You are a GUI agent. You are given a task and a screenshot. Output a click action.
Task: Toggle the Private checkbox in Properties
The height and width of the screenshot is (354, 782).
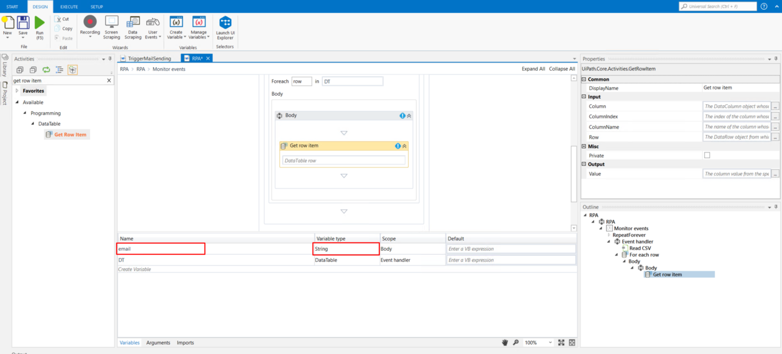click(x=707, y=155)
